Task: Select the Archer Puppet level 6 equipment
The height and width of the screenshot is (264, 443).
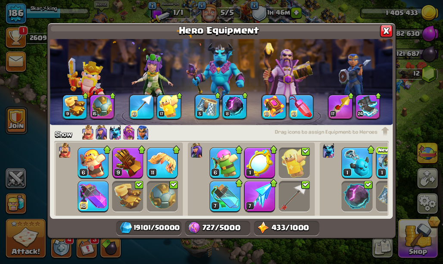Action: [x=225, y=163]
